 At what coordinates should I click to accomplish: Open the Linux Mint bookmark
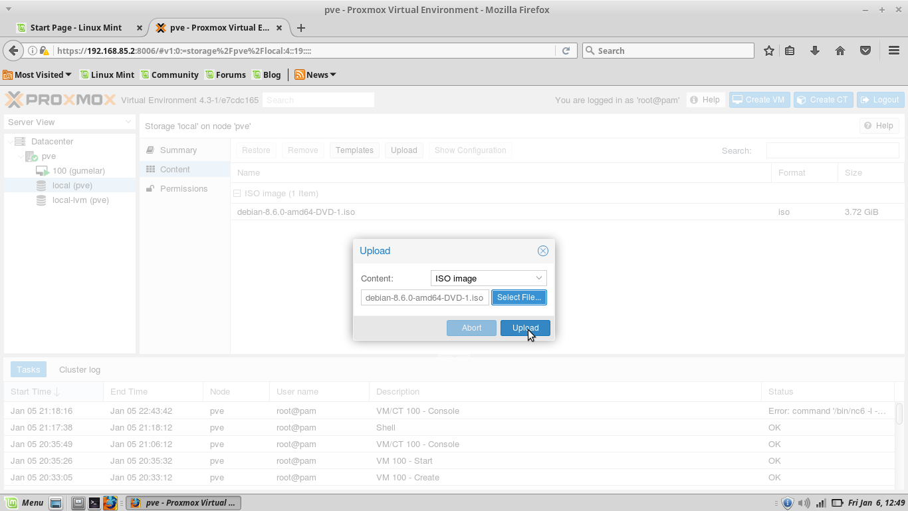107,75
